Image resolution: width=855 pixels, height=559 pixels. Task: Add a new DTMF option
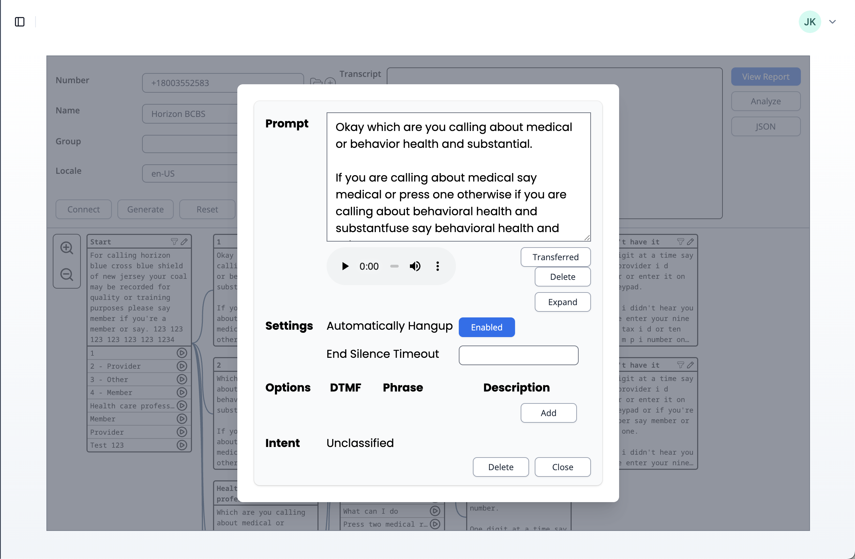(548, 413)
